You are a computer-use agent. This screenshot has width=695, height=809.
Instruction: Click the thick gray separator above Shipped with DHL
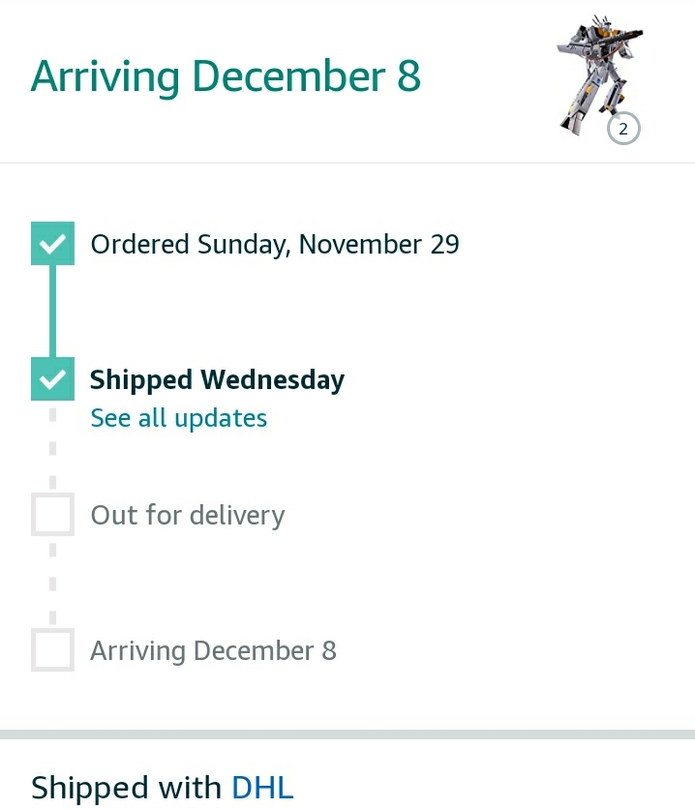pyautogui.click(x=347, y=734)
